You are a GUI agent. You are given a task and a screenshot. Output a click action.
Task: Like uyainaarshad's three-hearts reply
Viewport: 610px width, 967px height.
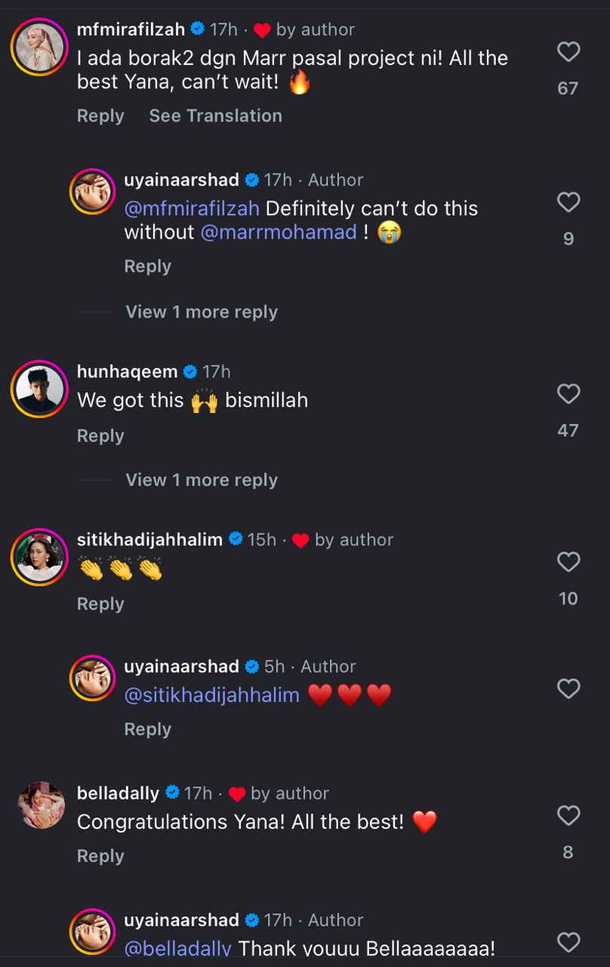568,689
